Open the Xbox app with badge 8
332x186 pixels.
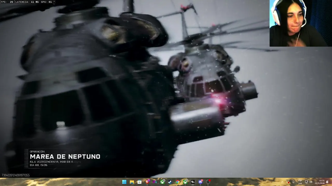click(x=162, y=182)
